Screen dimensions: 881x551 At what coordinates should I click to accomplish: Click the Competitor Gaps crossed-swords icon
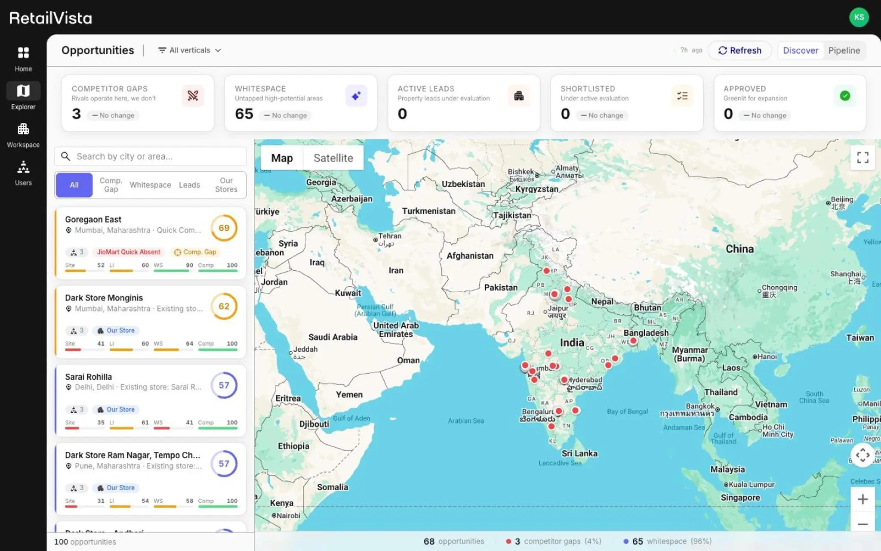click(x=193, y=96)
